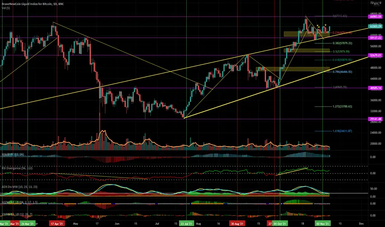Screen dimensions: 385x227
Task: Click the magenta 29141.48 price label
Action: (x=375, y=119)
